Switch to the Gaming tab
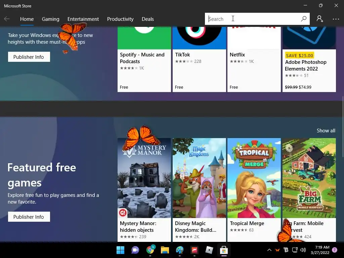 [x=50, y=19]
